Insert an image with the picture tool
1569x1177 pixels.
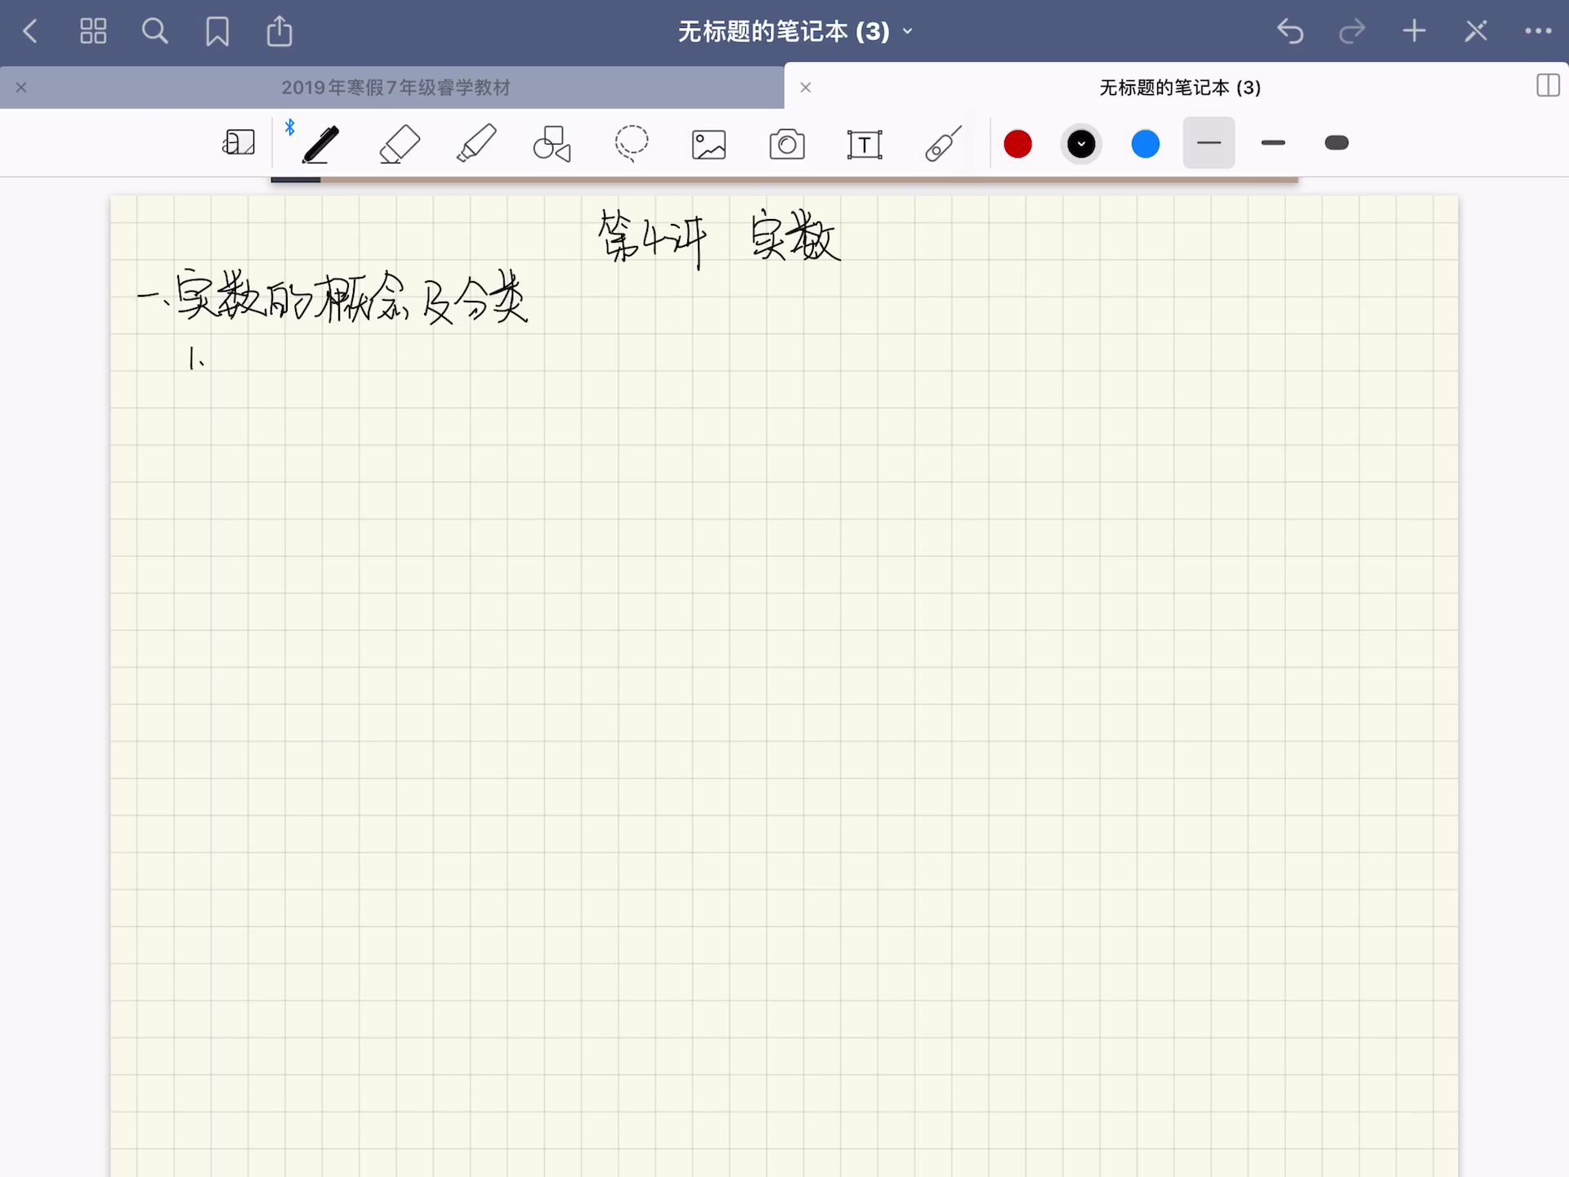click(709, 145)
